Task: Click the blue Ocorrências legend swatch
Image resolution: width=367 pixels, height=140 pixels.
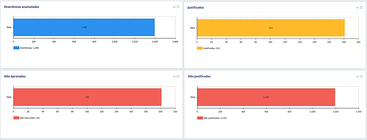Action: click(x=16, y=48)
